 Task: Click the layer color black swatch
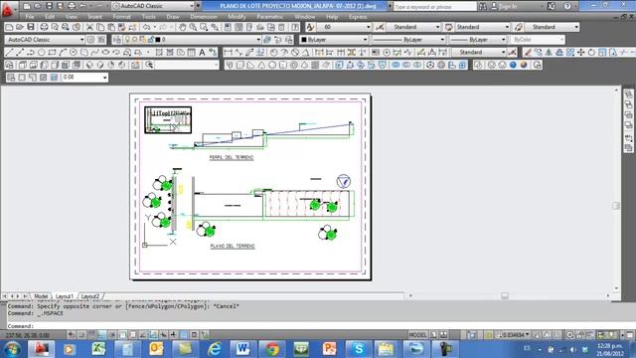158,40
